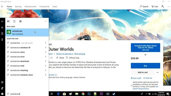Select the Web filter globe icon
Image resolution: width=171 pixels, height=96 pixels.
[x=20, y=21]
